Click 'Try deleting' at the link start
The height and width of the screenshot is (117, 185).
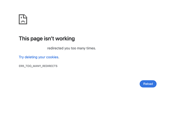pos(28,57)
